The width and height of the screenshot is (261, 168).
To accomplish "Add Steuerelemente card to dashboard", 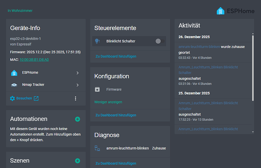I will [116, 56].
